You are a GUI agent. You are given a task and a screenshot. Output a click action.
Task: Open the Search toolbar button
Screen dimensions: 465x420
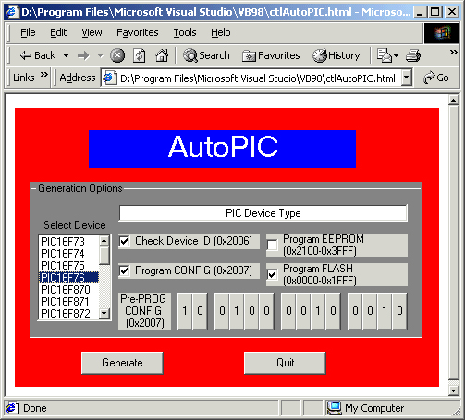206,55
